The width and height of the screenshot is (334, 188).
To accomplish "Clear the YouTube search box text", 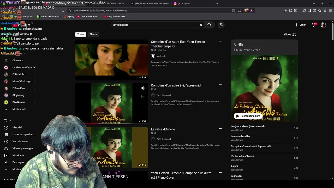I will tap(201, 25).
